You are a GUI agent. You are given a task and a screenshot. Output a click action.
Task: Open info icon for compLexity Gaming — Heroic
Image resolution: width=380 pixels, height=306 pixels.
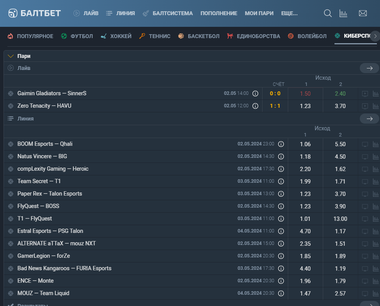[281, 169]
